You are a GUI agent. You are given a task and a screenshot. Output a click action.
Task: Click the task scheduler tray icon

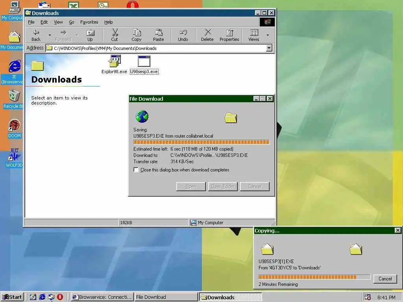pos(368,297)
